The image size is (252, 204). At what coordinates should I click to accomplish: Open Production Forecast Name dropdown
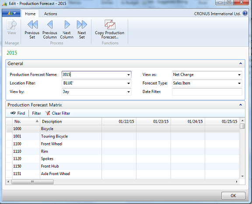(129, 75)
